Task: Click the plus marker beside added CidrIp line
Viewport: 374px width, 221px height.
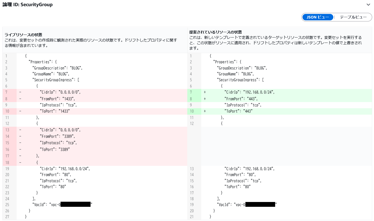Action: point(205,92)
